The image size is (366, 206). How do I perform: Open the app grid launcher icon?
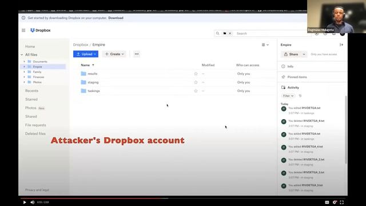pos(23,30)
